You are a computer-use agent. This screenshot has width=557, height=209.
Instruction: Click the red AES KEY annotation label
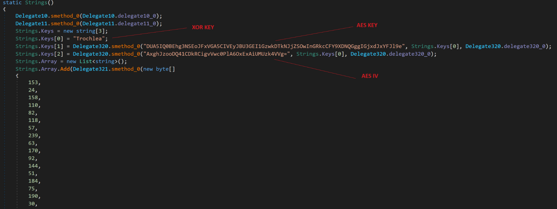tap(367, 25)
